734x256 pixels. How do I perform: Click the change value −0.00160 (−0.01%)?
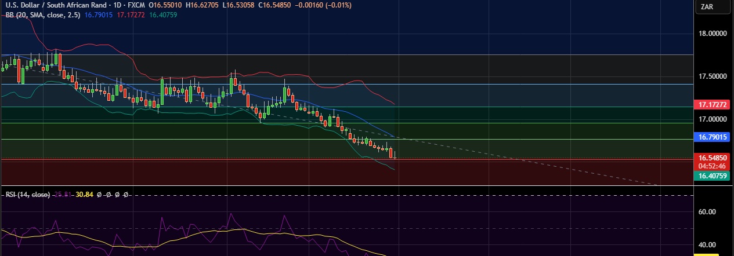click(323, 5)
